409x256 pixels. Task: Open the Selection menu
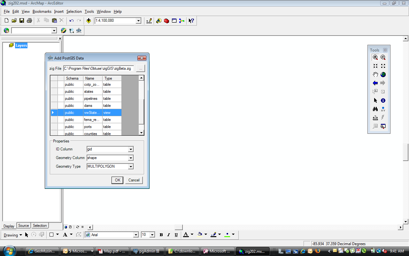pyautogui.click(x=74, y=12)
